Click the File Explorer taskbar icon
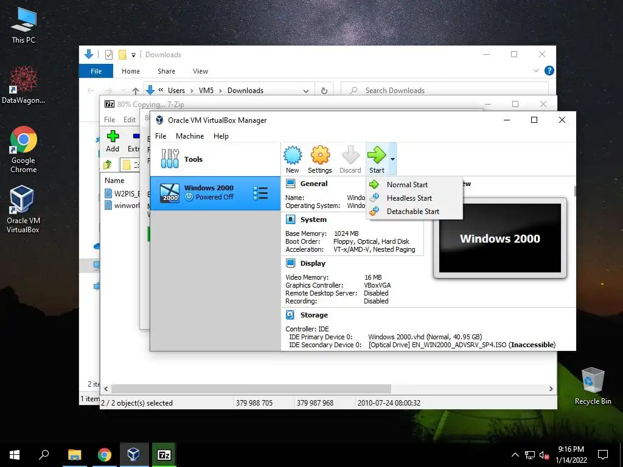Screen dimensions: 623x467 [75, 455]
